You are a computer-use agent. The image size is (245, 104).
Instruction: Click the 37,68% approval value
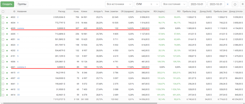tap(100, 84)
